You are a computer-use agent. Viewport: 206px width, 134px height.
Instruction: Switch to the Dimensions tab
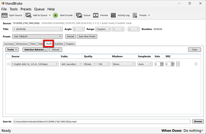coord(22,44)
